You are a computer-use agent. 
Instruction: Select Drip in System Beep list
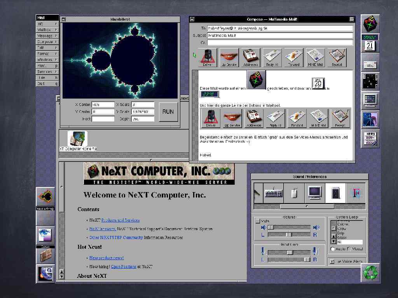click(x=350, y=233)
